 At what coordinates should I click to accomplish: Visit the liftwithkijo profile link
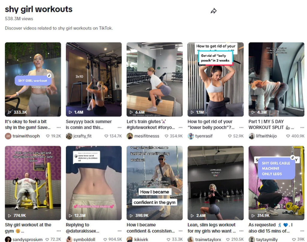tap(267, 136)
